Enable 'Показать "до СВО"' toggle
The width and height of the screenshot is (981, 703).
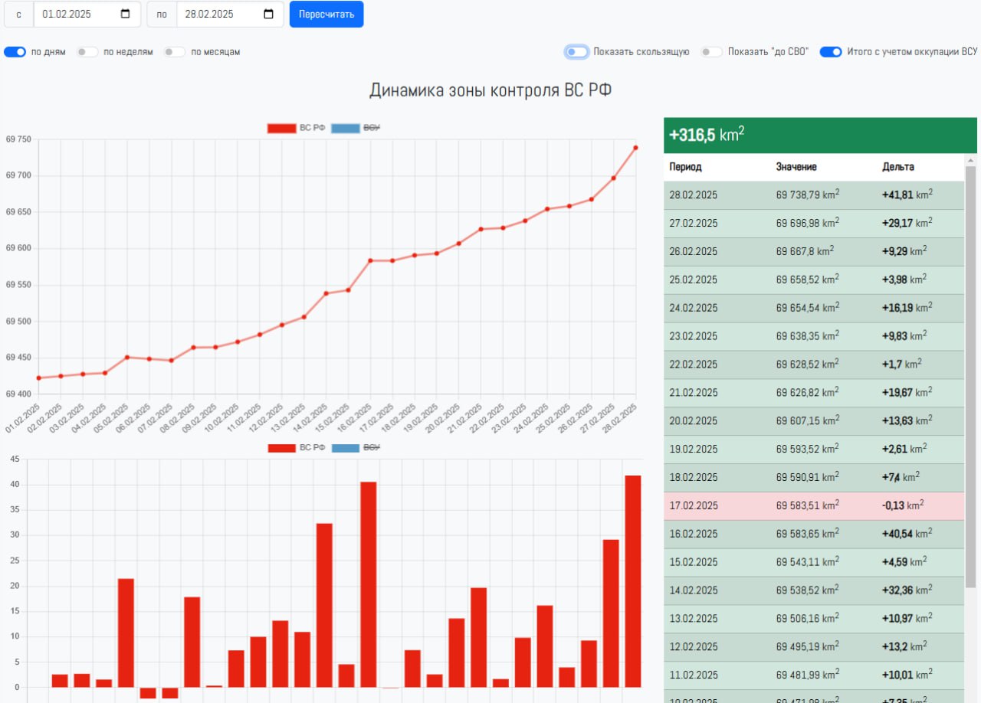[712, 52]
